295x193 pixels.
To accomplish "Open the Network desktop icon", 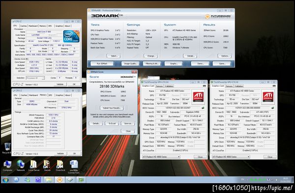I will (21, 166).
